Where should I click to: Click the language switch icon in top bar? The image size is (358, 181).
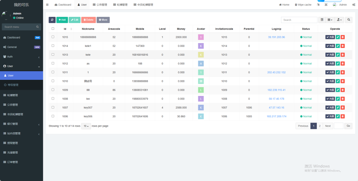point(318,5)
